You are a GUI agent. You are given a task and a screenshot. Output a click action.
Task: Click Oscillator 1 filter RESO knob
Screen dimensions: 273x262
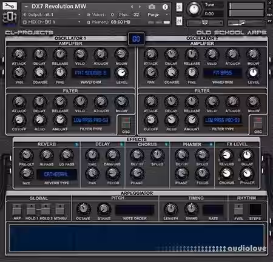[x=39, y=120]
